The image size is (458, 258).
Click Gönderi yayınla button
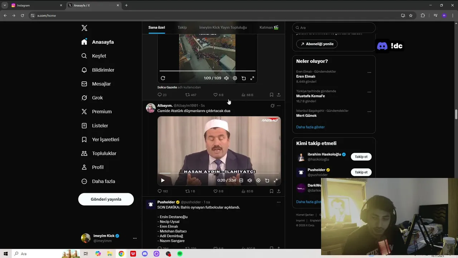click(106, 199)
